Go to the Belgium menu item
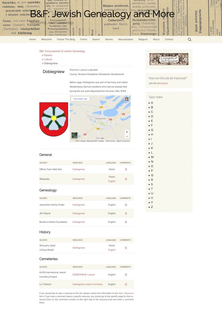The image size is (222, 314). click(x=143, y=39)
